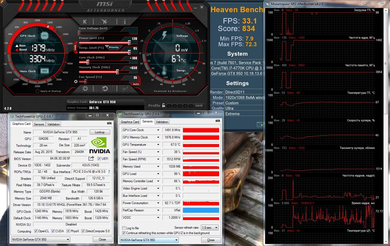This screenshot has height=246, width=390.
Task: Open GPU selector dropdown in Sensors window
Action: pyautogui.click(x=149, y=240)
